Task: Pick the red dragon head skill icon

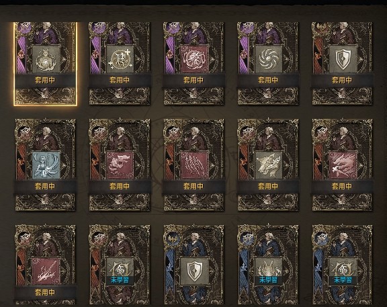Action: (120, 165)
